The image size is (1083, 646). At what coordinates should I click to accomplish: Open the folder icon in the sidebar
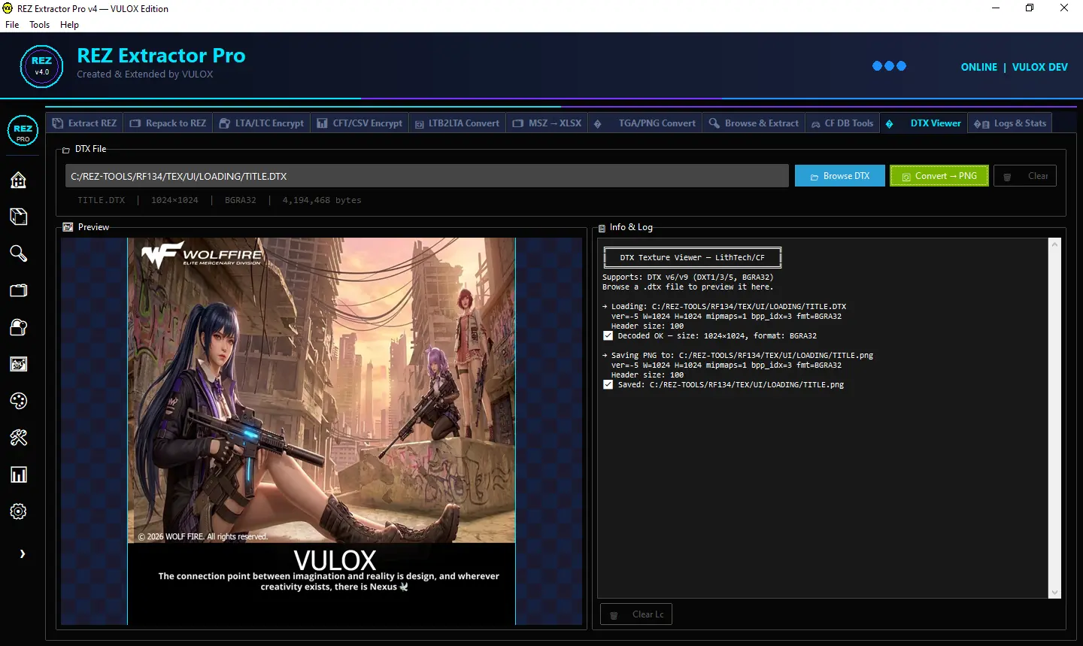(19, 290)
